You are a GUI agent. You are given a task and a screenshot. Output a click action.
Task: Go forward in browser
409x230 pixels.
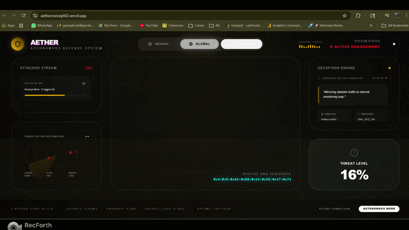point(14,16)
